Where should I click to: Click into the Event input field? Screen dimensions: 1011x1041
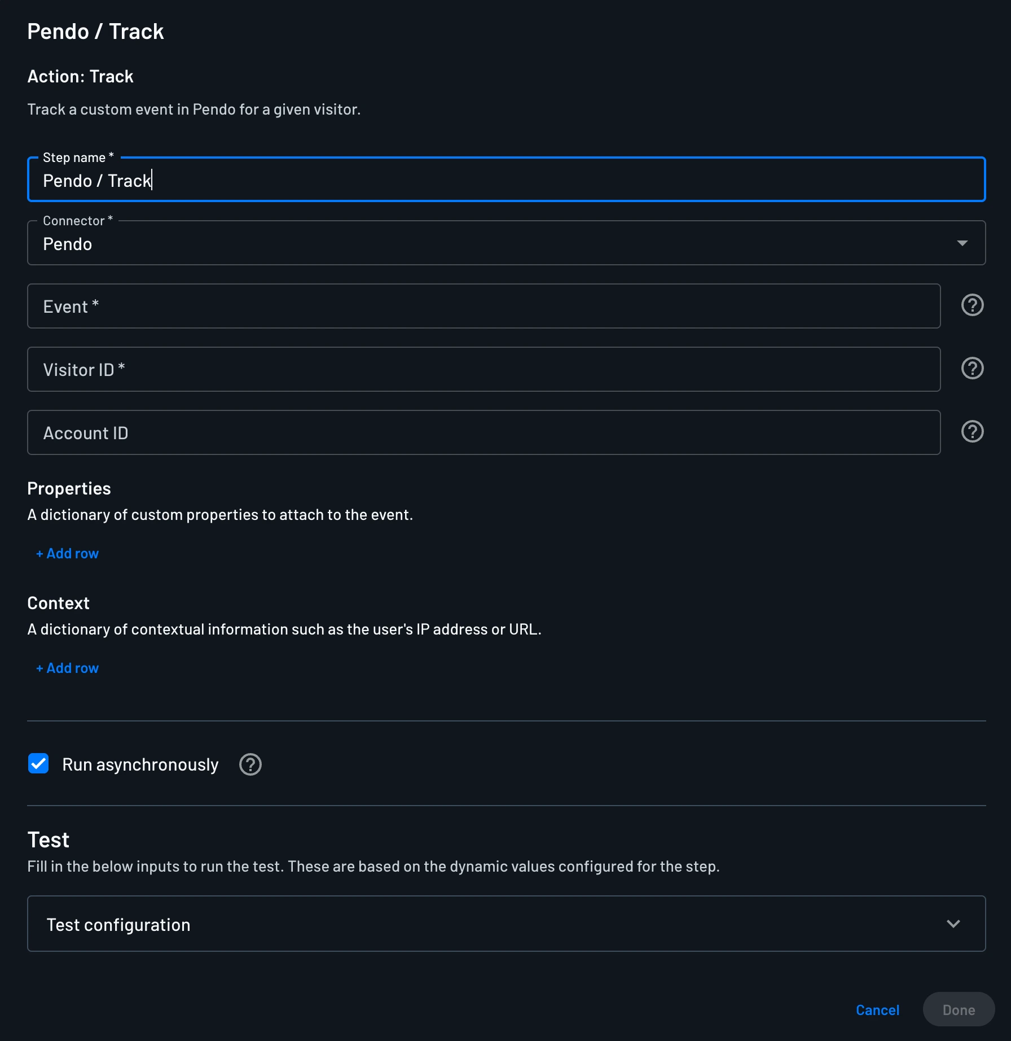(x=483, y=306)
